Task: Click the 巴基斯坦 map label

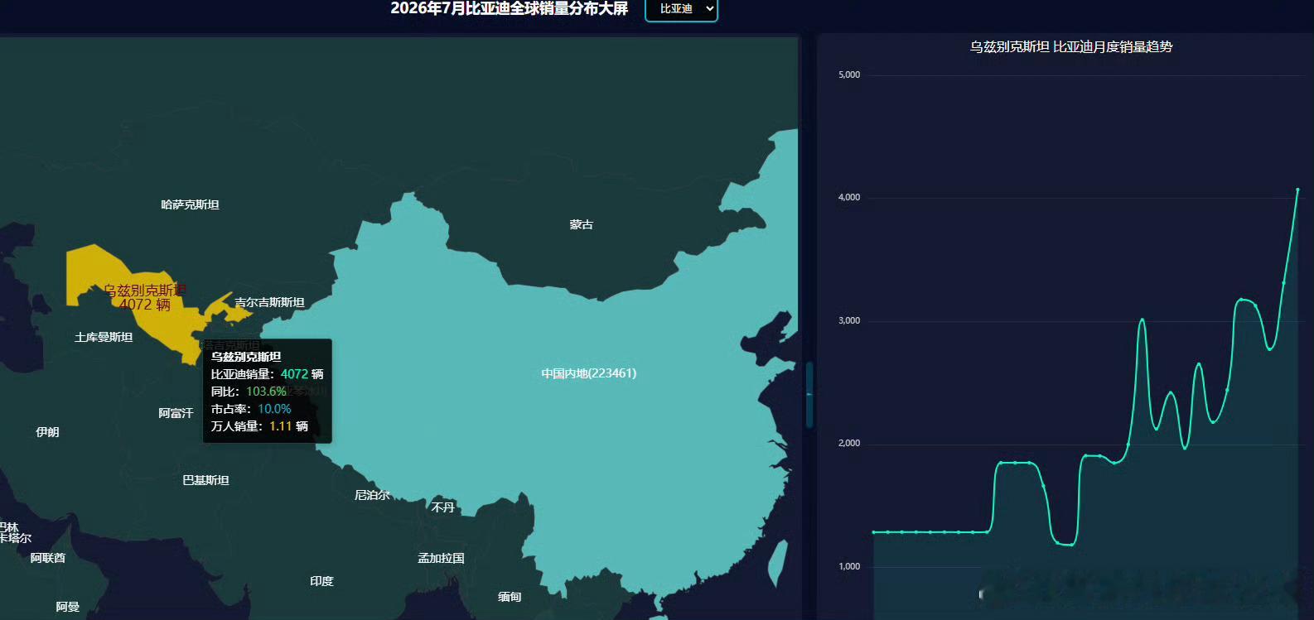Action: coord(205,480)
